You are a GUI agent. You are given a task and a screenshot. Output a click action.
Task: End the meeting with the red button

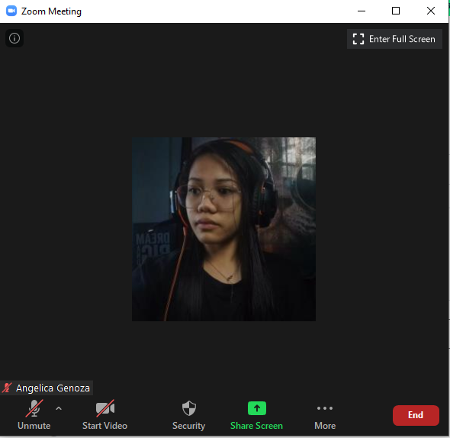[416, 415]
